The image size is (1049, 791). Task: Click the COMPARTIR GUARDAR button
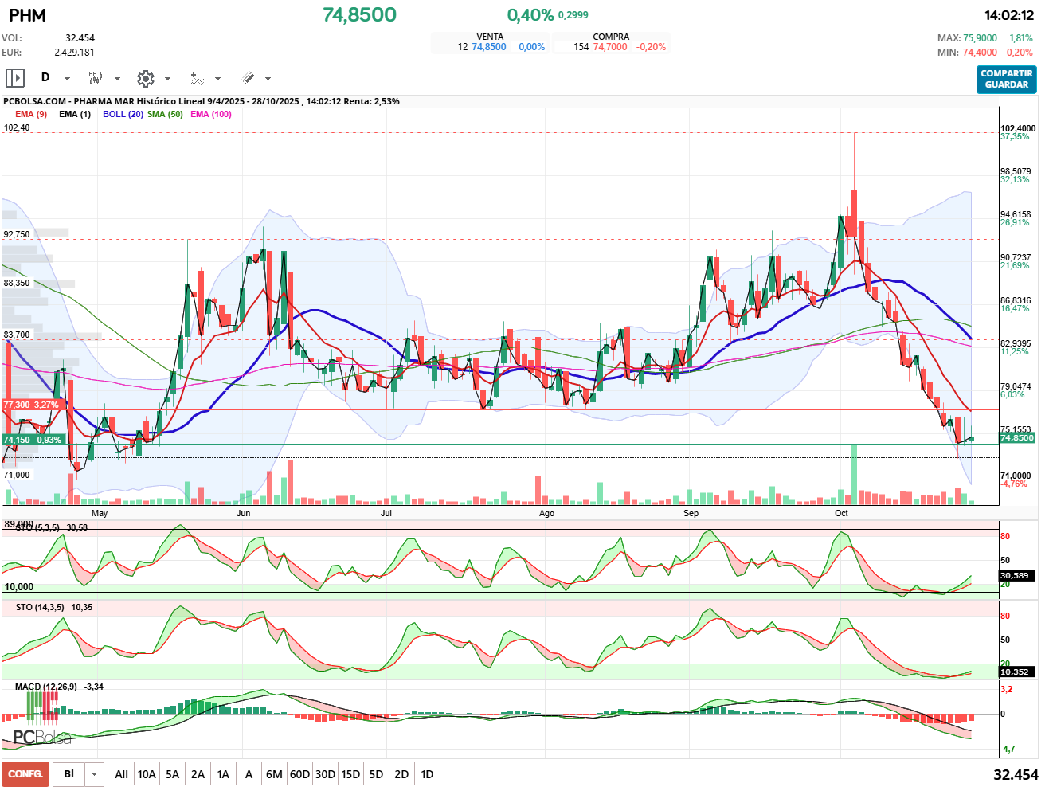1006,79
